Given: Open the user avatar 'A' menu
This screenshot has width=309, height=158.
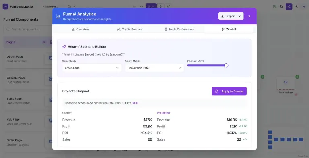Looking at the screenshot, I should coord(304,6).
